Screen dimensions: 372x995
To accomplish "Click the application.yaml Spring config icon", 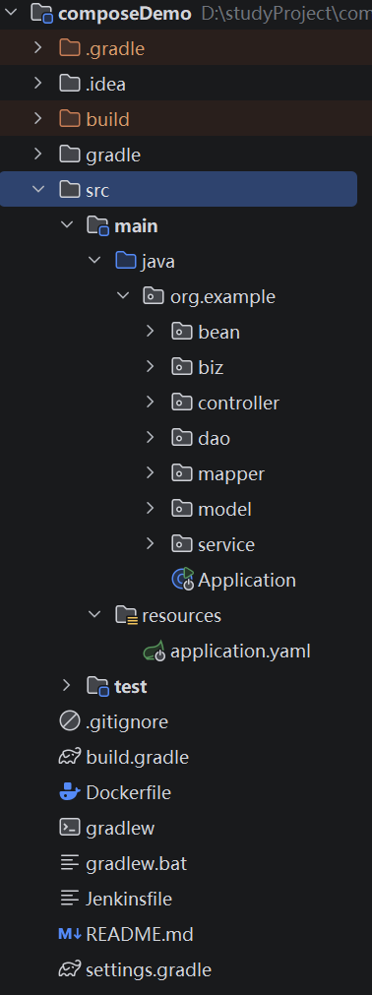I will click(155, 652).
